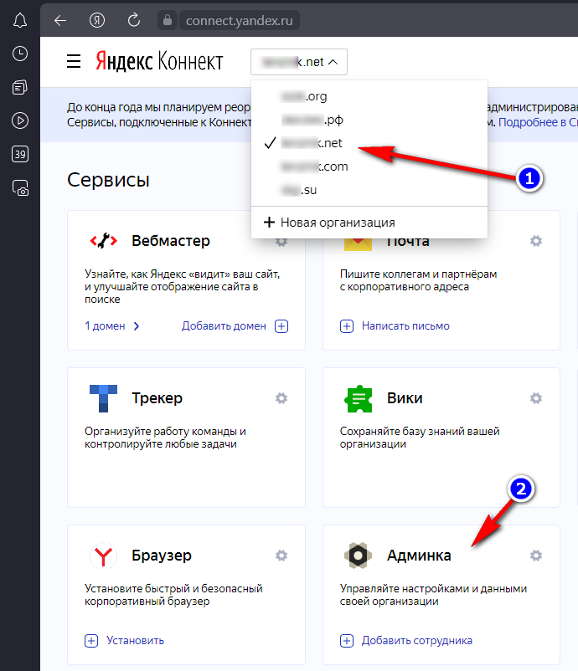Open the Вебмастер service icon
This screenshot has width=578, height=671.
[103, 241]
